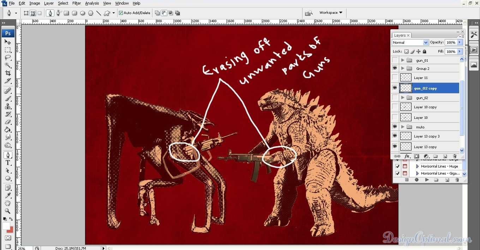The height and width of the screenshot is (250, 480).
Task: Show Layer 11 visibility
Action: [395, 78]
